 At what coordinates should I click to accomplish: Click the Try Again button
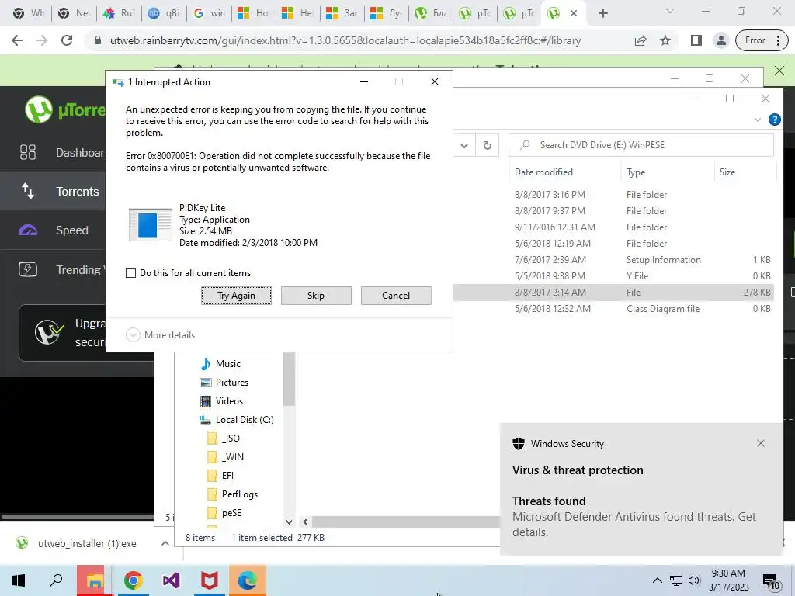click(236, 296)
